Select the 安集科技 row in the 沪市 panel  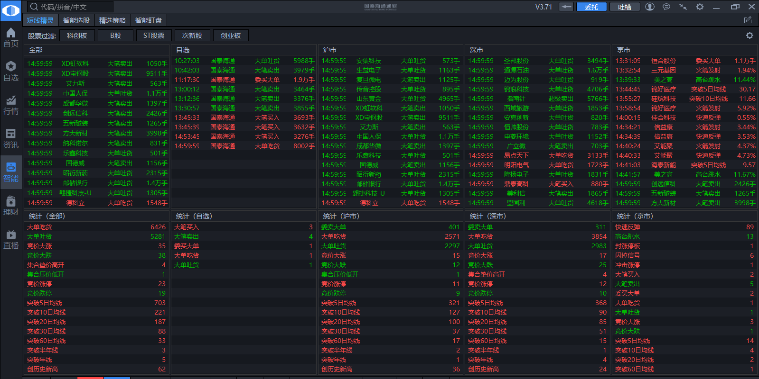[391, 61]
